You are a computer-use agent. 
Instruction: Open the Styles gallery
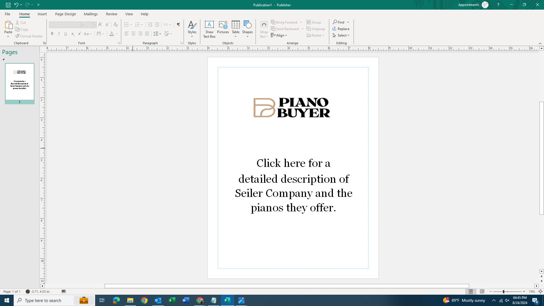[x=192, y=29]
